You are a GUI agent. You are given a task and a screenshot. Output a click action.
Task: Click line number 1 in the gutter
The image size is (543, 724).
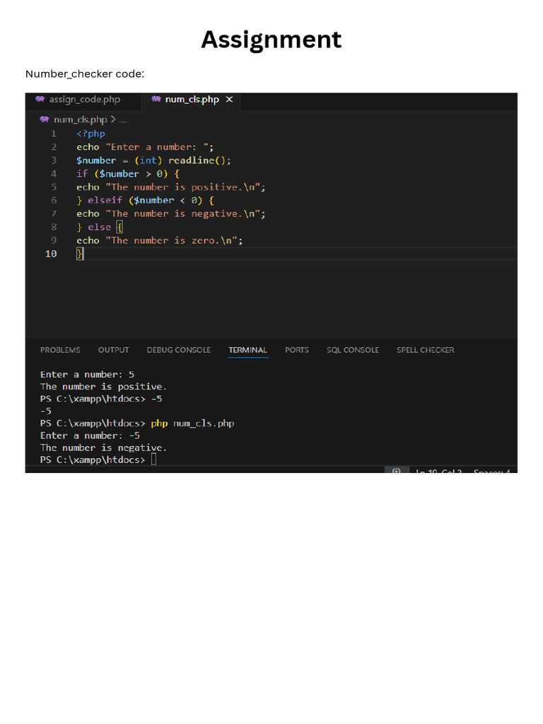[x=54, y=134]
